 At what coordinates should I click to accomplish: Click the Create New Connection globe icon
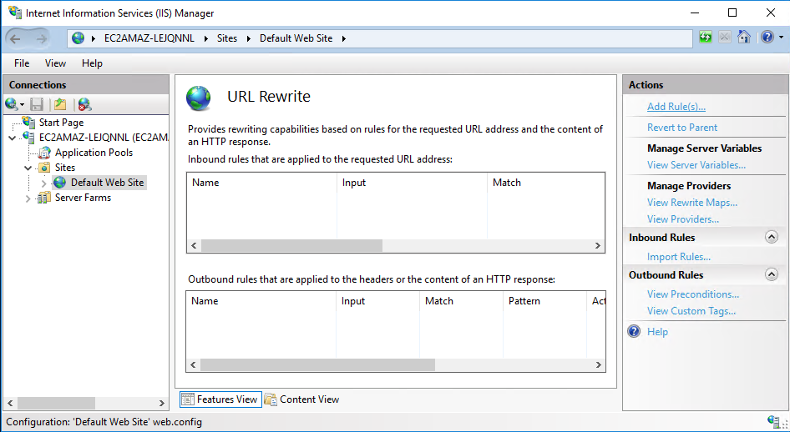(x=11, y=104)
